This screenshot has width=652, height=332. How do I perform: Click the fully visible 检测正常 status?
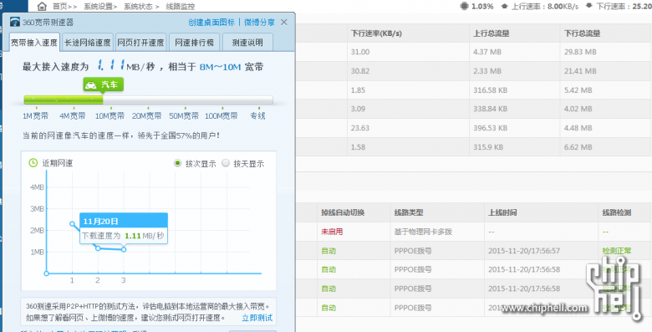point(617,251)
